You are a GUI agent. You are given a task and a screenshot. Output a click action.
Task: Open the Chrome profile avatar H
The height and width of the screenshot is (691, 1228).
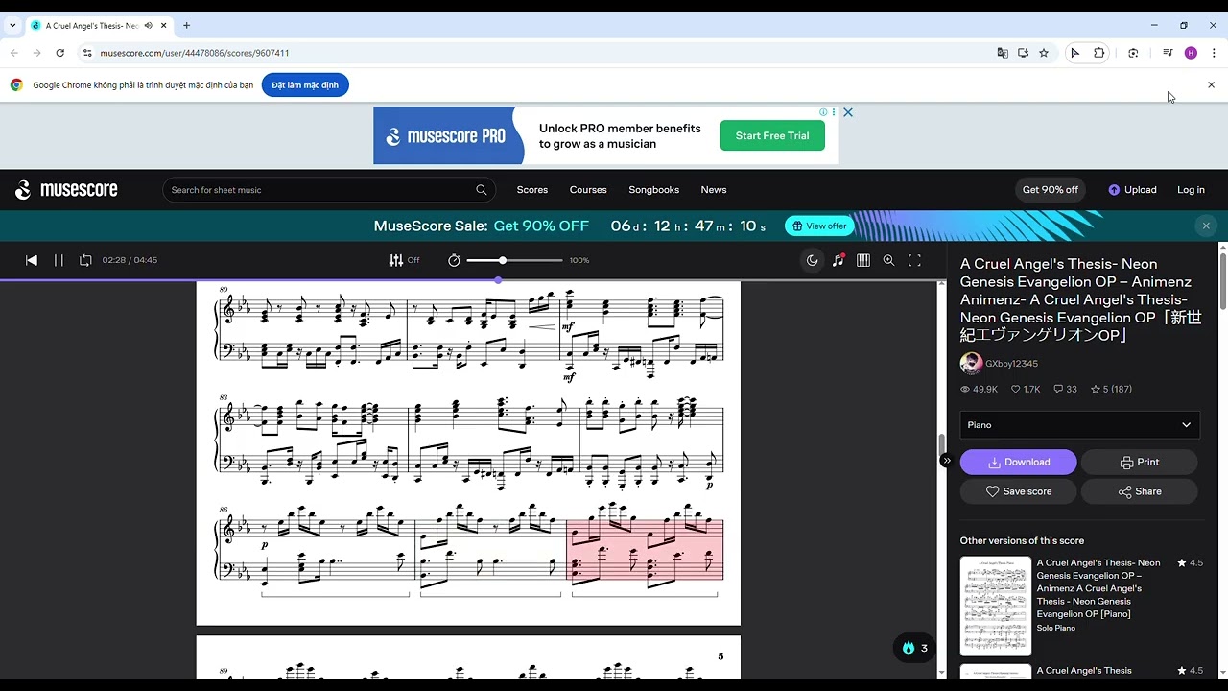coord(1191,53)
